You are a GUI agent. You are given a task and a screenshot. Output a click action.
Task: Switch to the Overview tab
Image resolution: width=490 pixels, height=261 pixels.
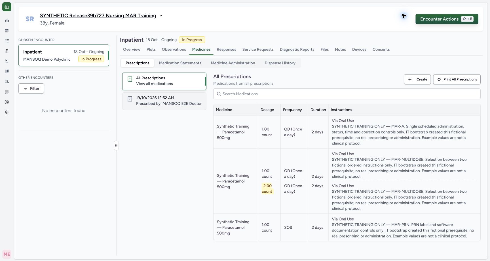(x=132, y=49)
